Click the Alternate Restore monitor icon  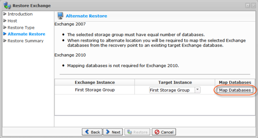[x=60, y=16]
